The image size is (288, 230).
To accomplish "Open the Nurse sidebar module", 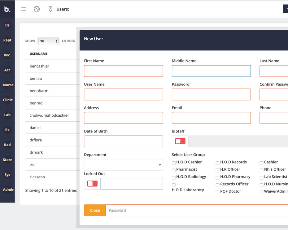I will (8, 85).
